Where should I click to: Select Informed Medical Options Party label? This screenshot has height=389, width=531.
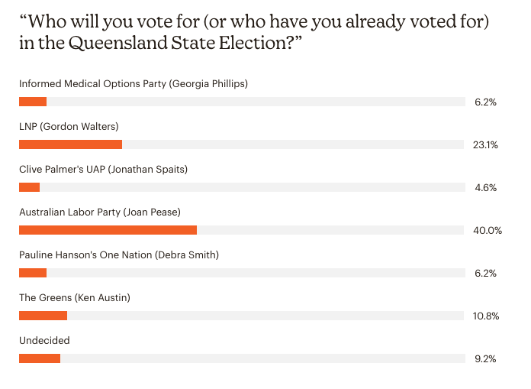pyautogui.click(x=134, y=84)
